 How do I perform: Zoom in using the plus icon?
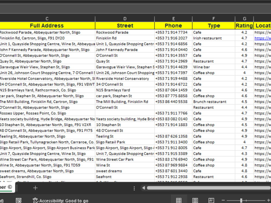[x=268, y=200]
